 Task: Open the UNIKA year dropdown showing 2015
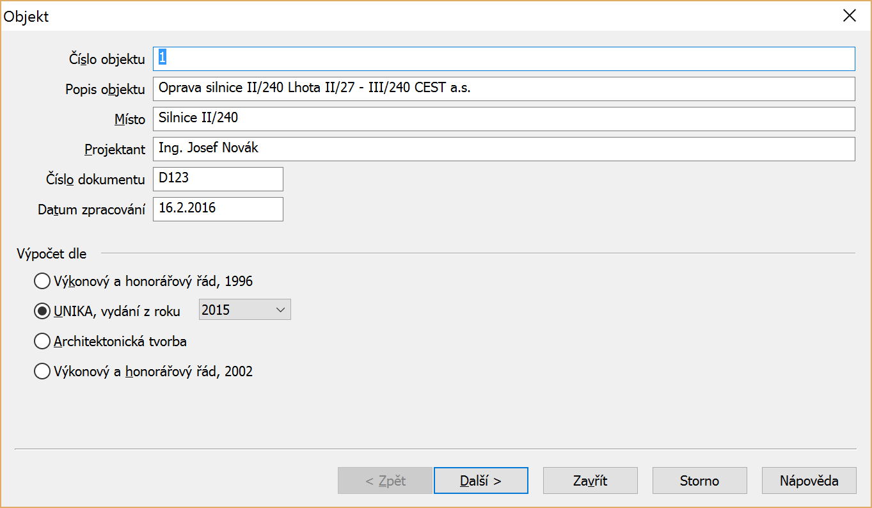tap(245, 310)
